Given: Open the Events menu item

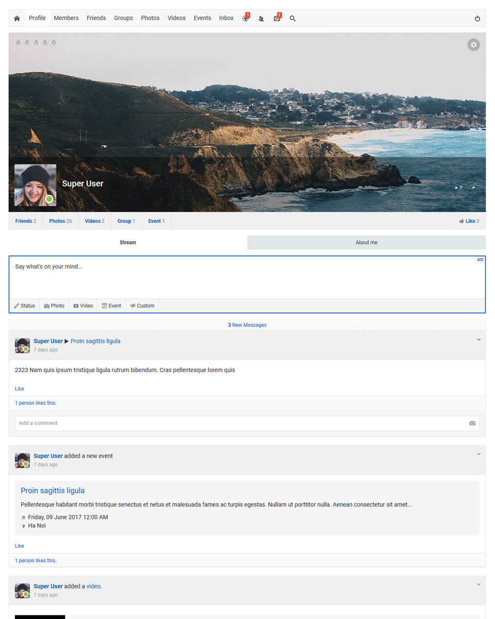Looking at the screenshot, I should point(202,18).
